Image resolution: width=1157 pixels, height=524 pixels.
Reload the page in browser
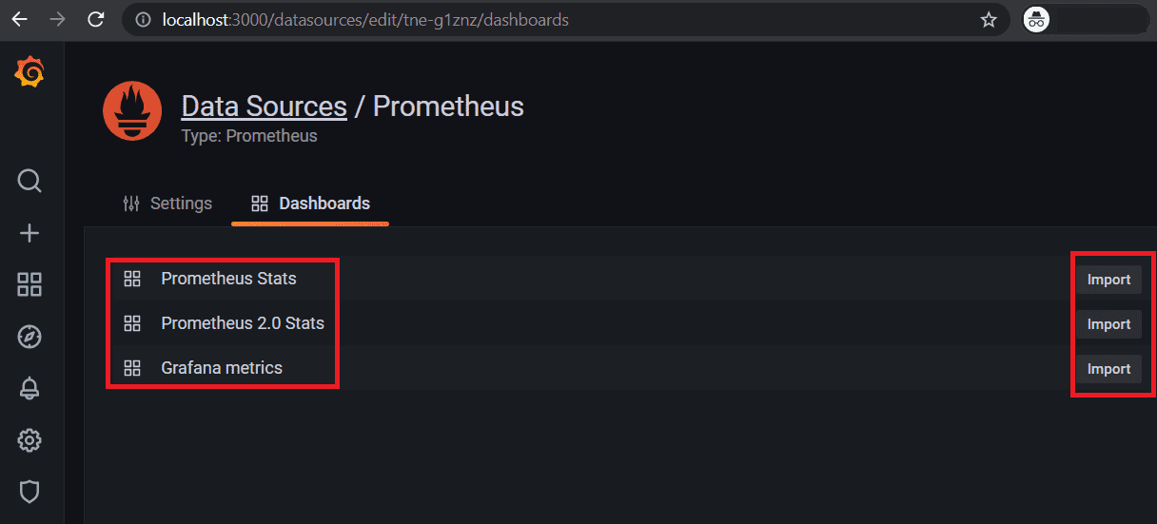pyautogui.click(x=95, y=20)
